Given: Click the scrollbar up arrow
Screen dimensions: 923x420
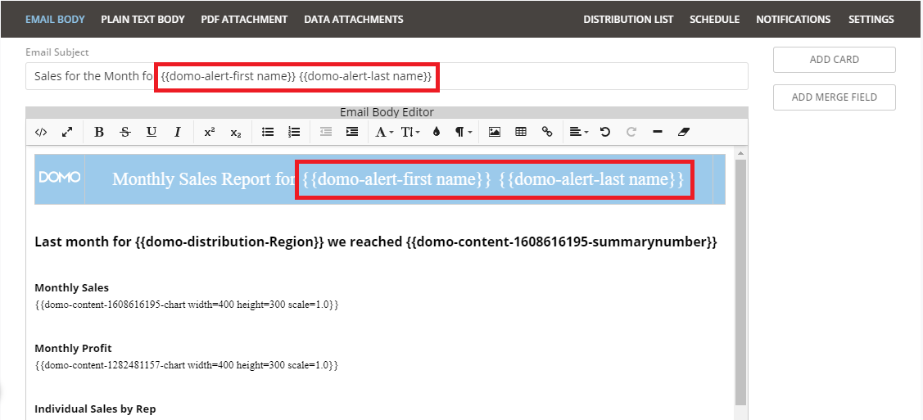Looking at the screenshot, I should pos(740,153).
